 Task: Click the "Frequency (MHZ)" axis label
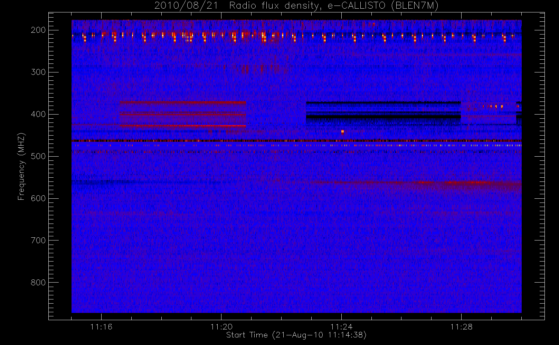click(21, 166)
